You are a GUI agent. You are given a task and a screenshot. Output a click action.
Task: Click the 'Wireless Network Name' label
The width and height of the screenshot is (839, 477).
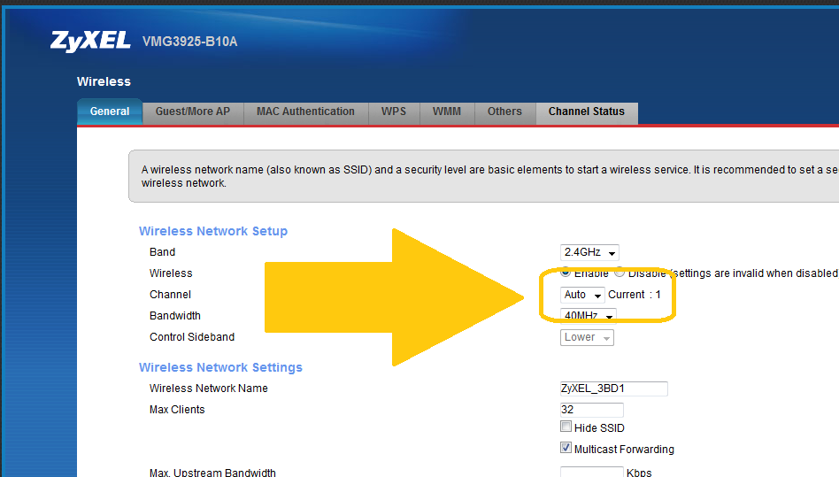click(x=209, y=389)
